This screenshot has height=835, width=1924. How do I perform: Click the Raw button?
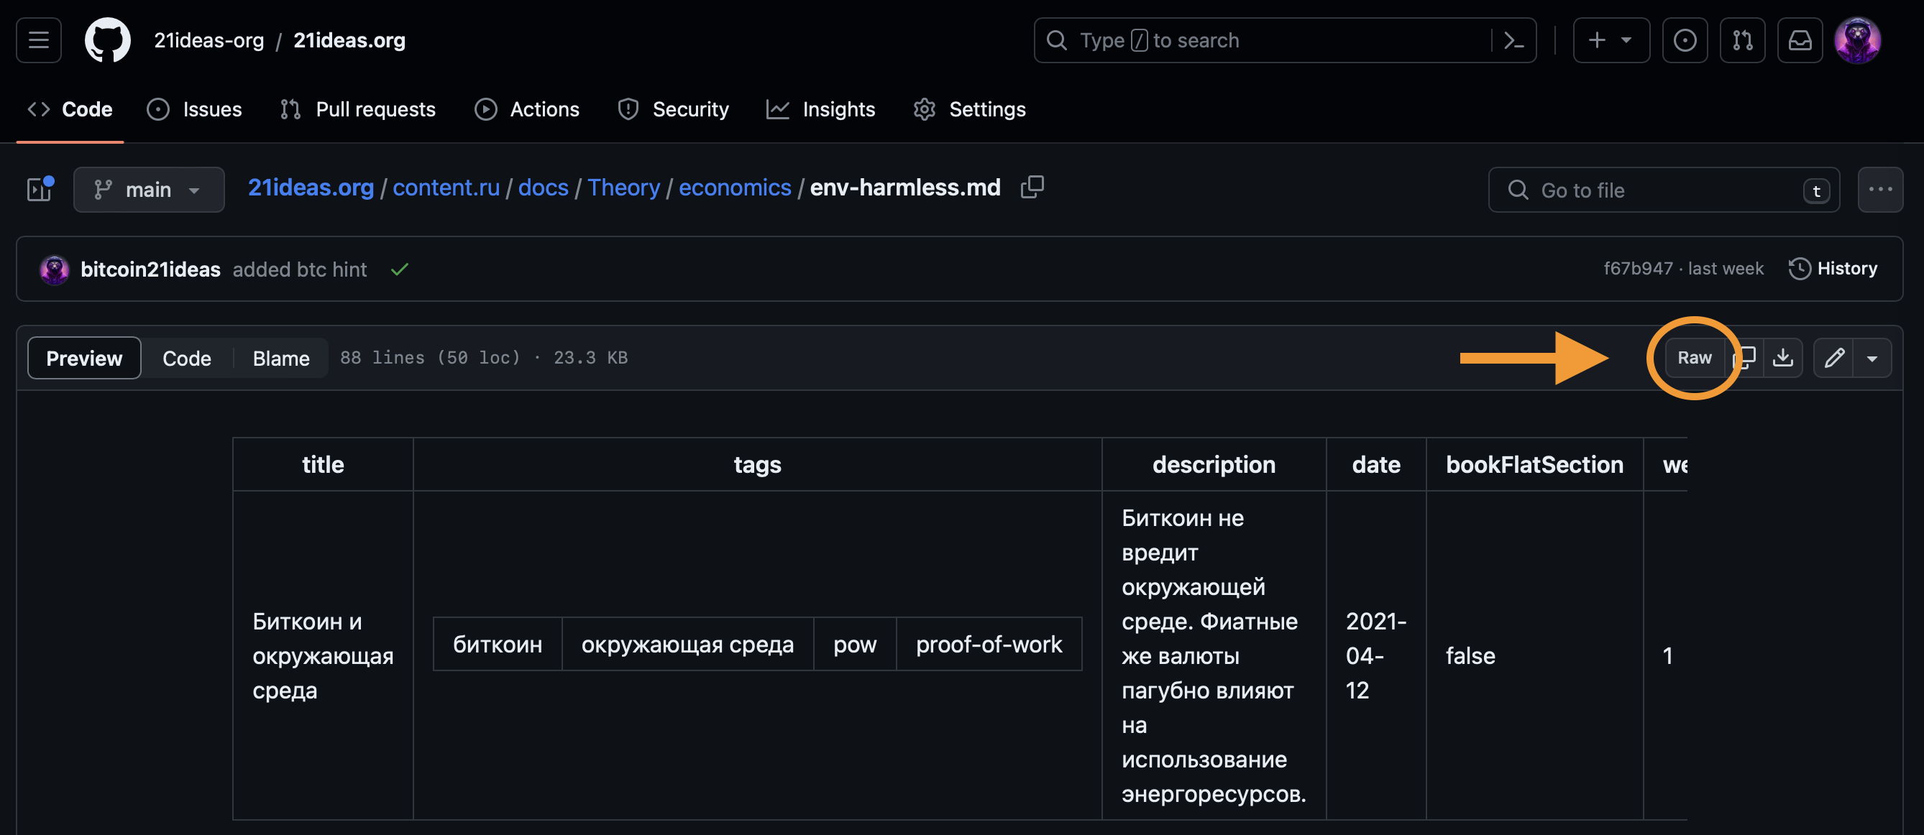pos(1694,357)
